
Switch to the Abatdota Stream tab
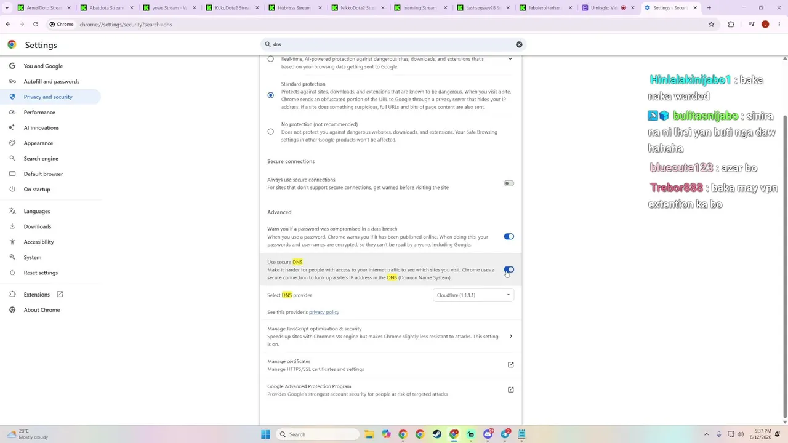tap(107, 8)
